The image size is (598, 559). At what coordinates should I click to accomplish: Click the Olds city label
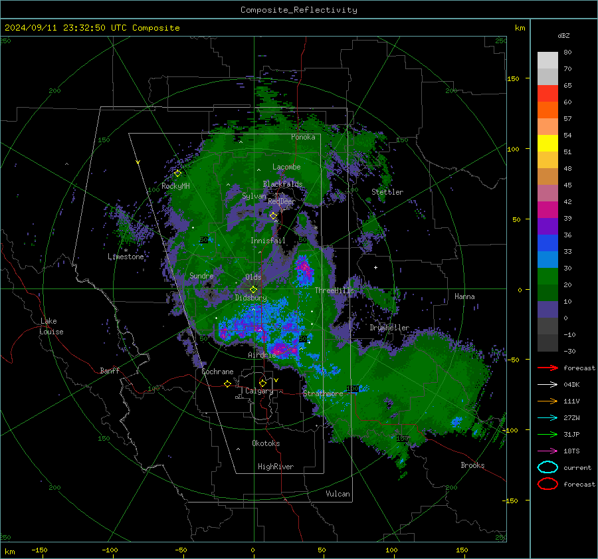coord(253,277)
